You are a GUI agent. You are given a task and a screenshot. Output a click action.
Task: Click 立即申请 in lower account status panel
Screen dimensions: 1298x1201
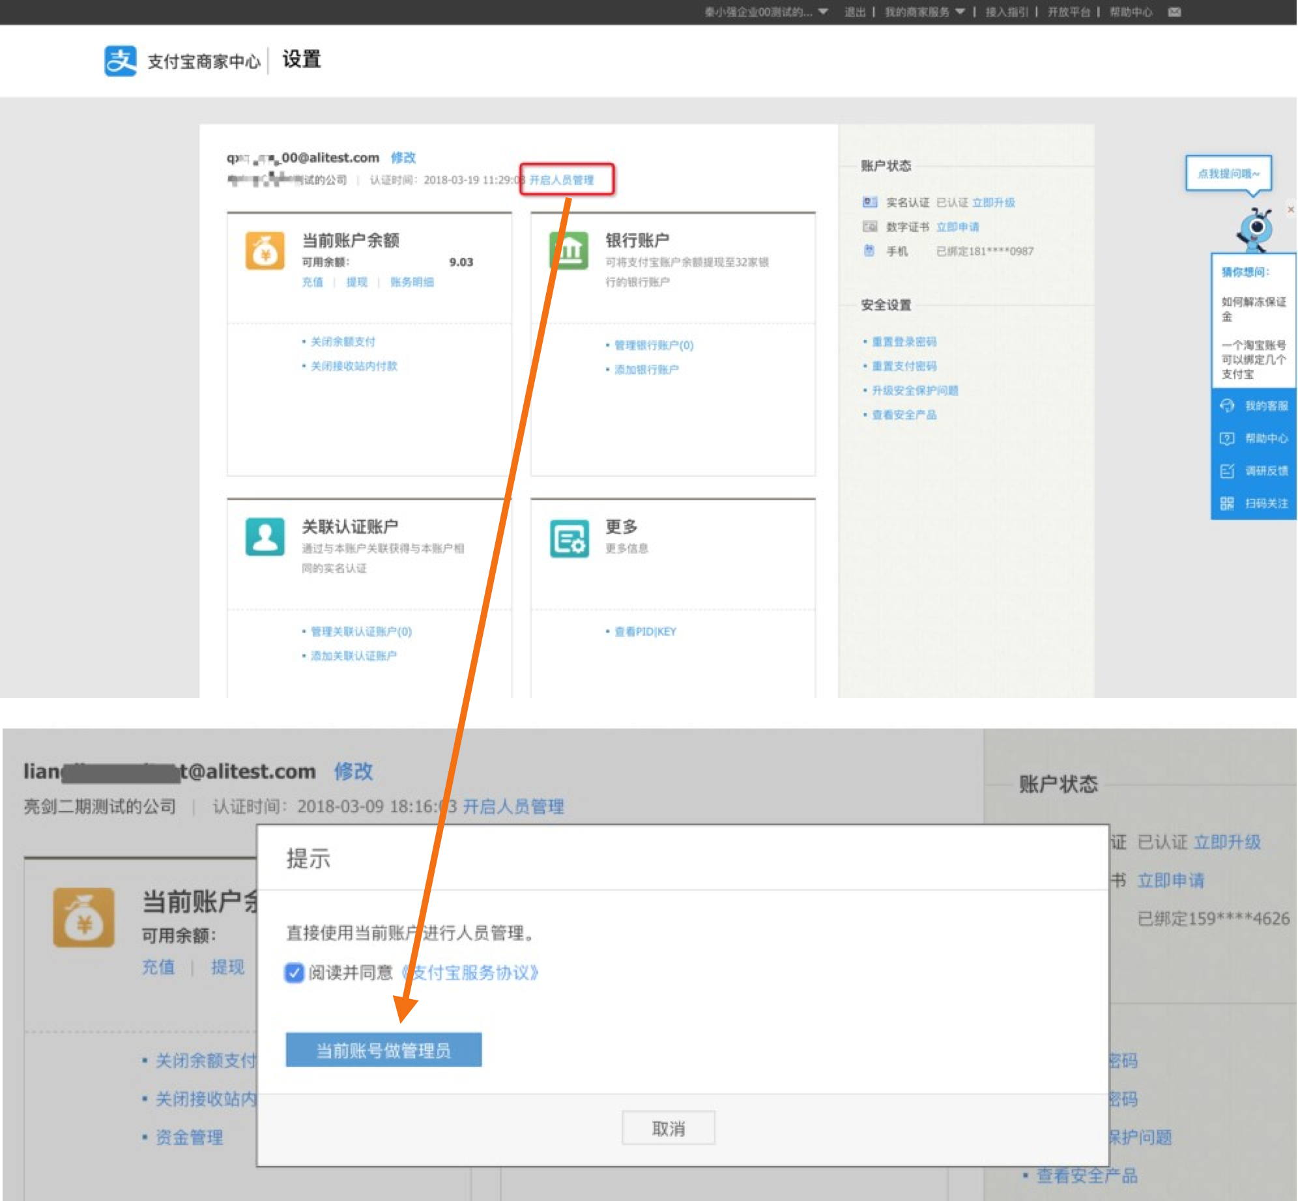tap(1170, 881)
